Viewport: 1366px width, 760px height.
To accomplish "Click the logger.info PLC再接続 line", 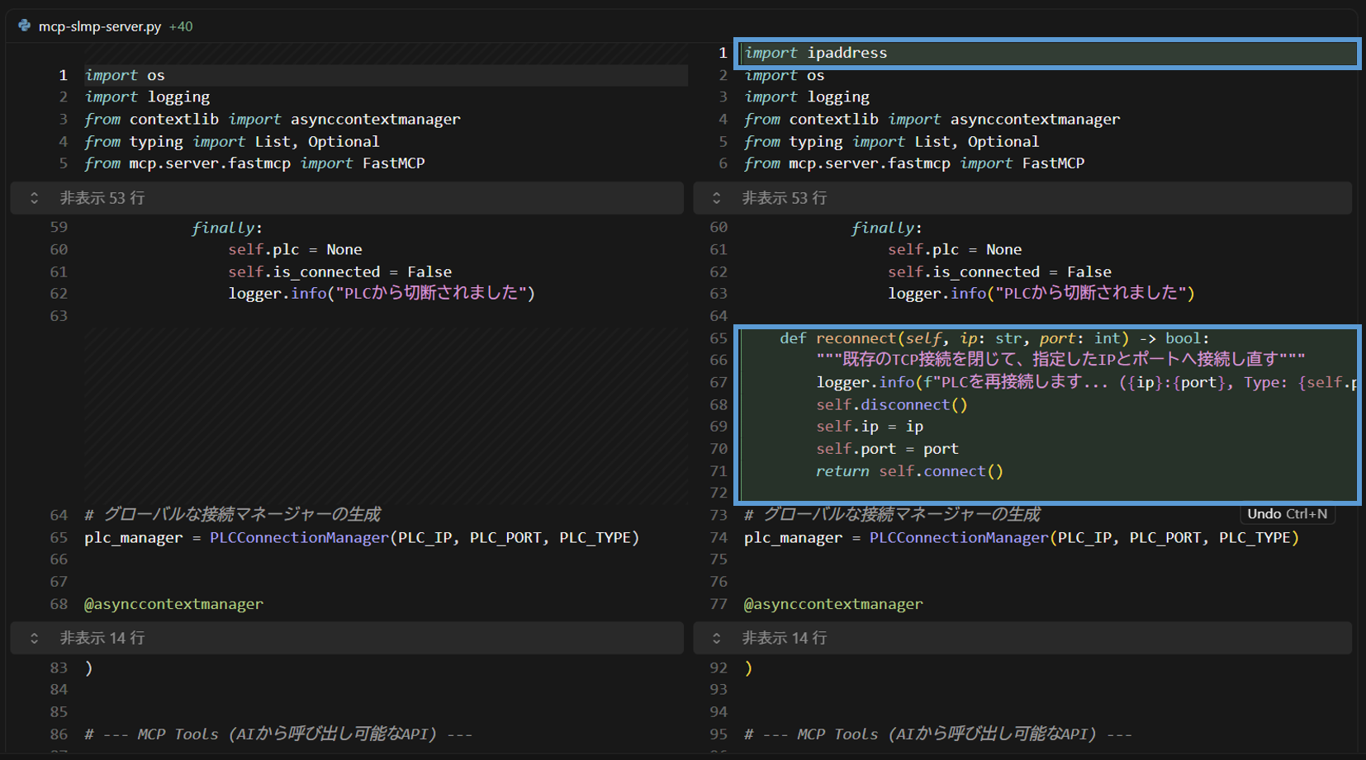I will pyautogui.click(x=1086, y=383).
